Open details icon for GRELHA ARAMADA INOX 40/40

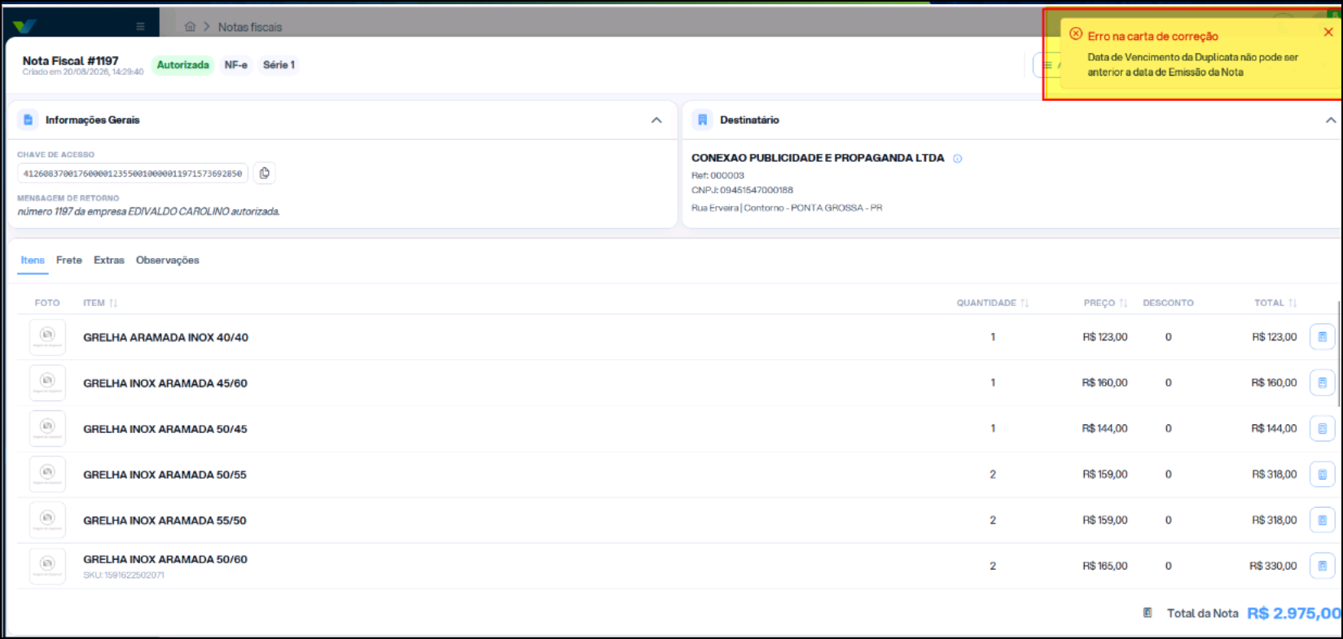click(1322, 337)
